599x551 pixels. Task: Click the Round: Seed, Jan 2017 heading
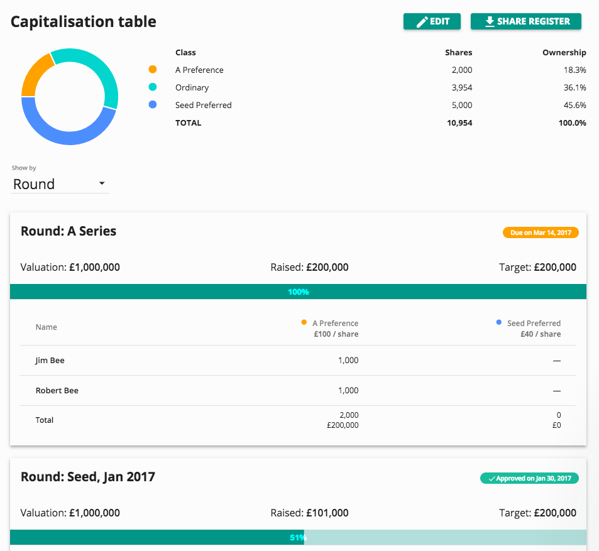pyautogui.click(x=88, y=477)
